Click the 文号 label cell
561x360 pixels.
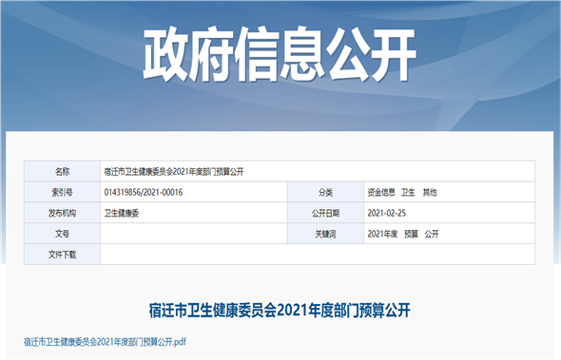[x=62, y=234]
